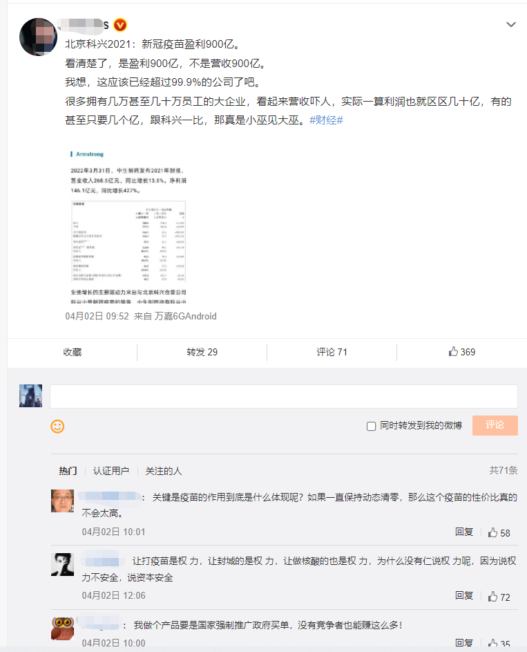Click avatar of commenter at 04月02日 12:06
This screenshot has height=652, width=527.
(62, 564)
